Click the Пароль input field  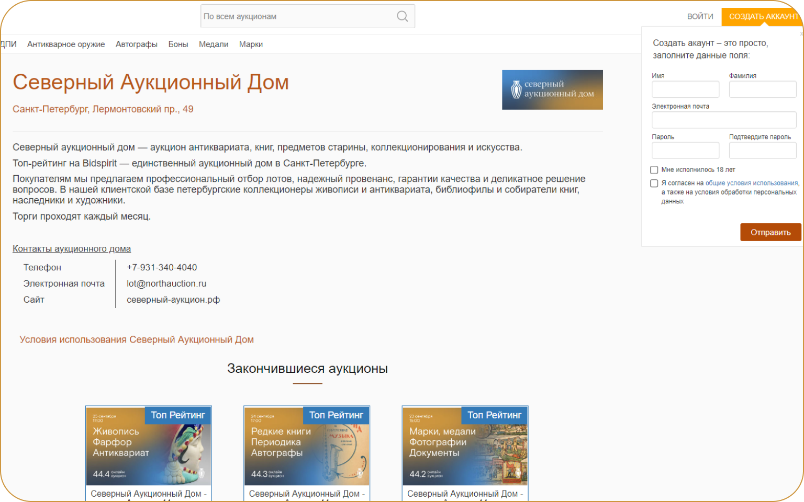(x=685, y=151)
